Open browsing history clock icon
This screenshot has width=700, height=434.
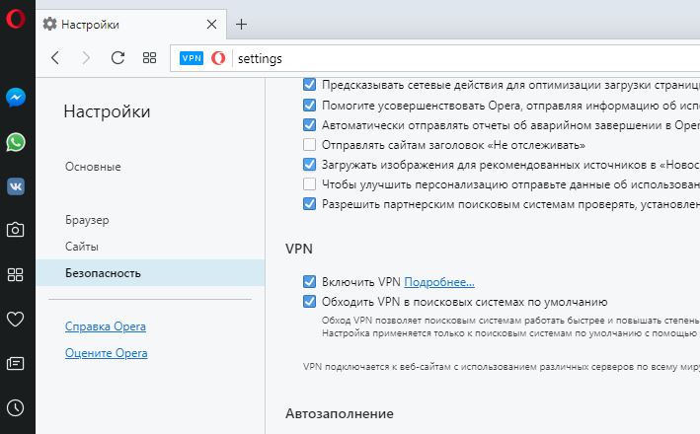pyautogui.click(x=15, y=407)
